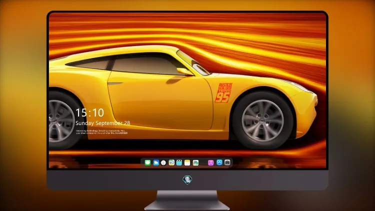Launch the blue App Store icon
The width and height of the screenshot is (375, 211).
point(219,162)
